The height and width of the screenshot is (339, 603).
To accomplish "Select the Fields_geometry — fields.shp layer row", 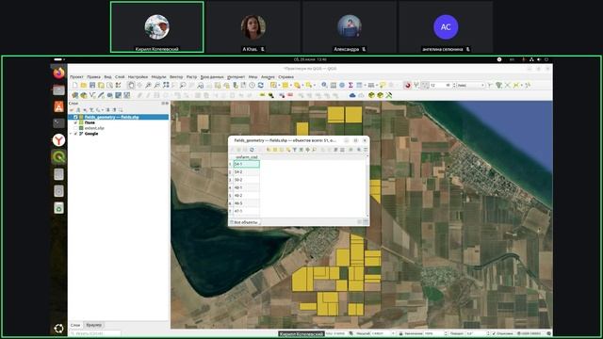I will (x=119, y=117).
